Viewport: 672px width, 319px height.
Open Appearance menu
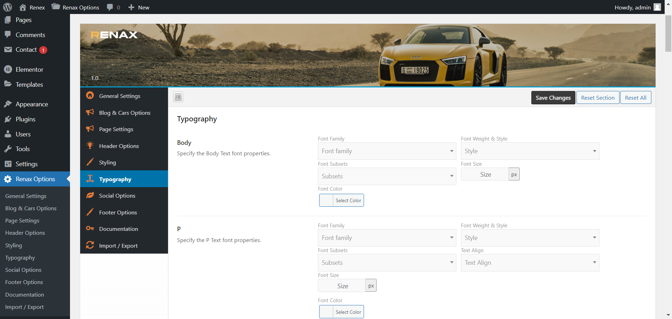(x=35, y=104)
